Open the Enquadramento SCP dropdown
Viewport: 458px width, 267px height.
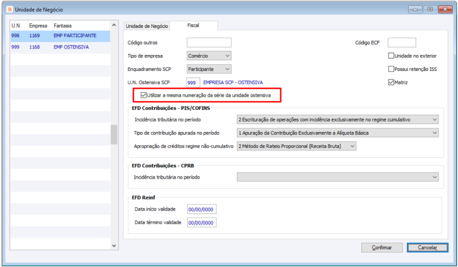coord(209,69)
